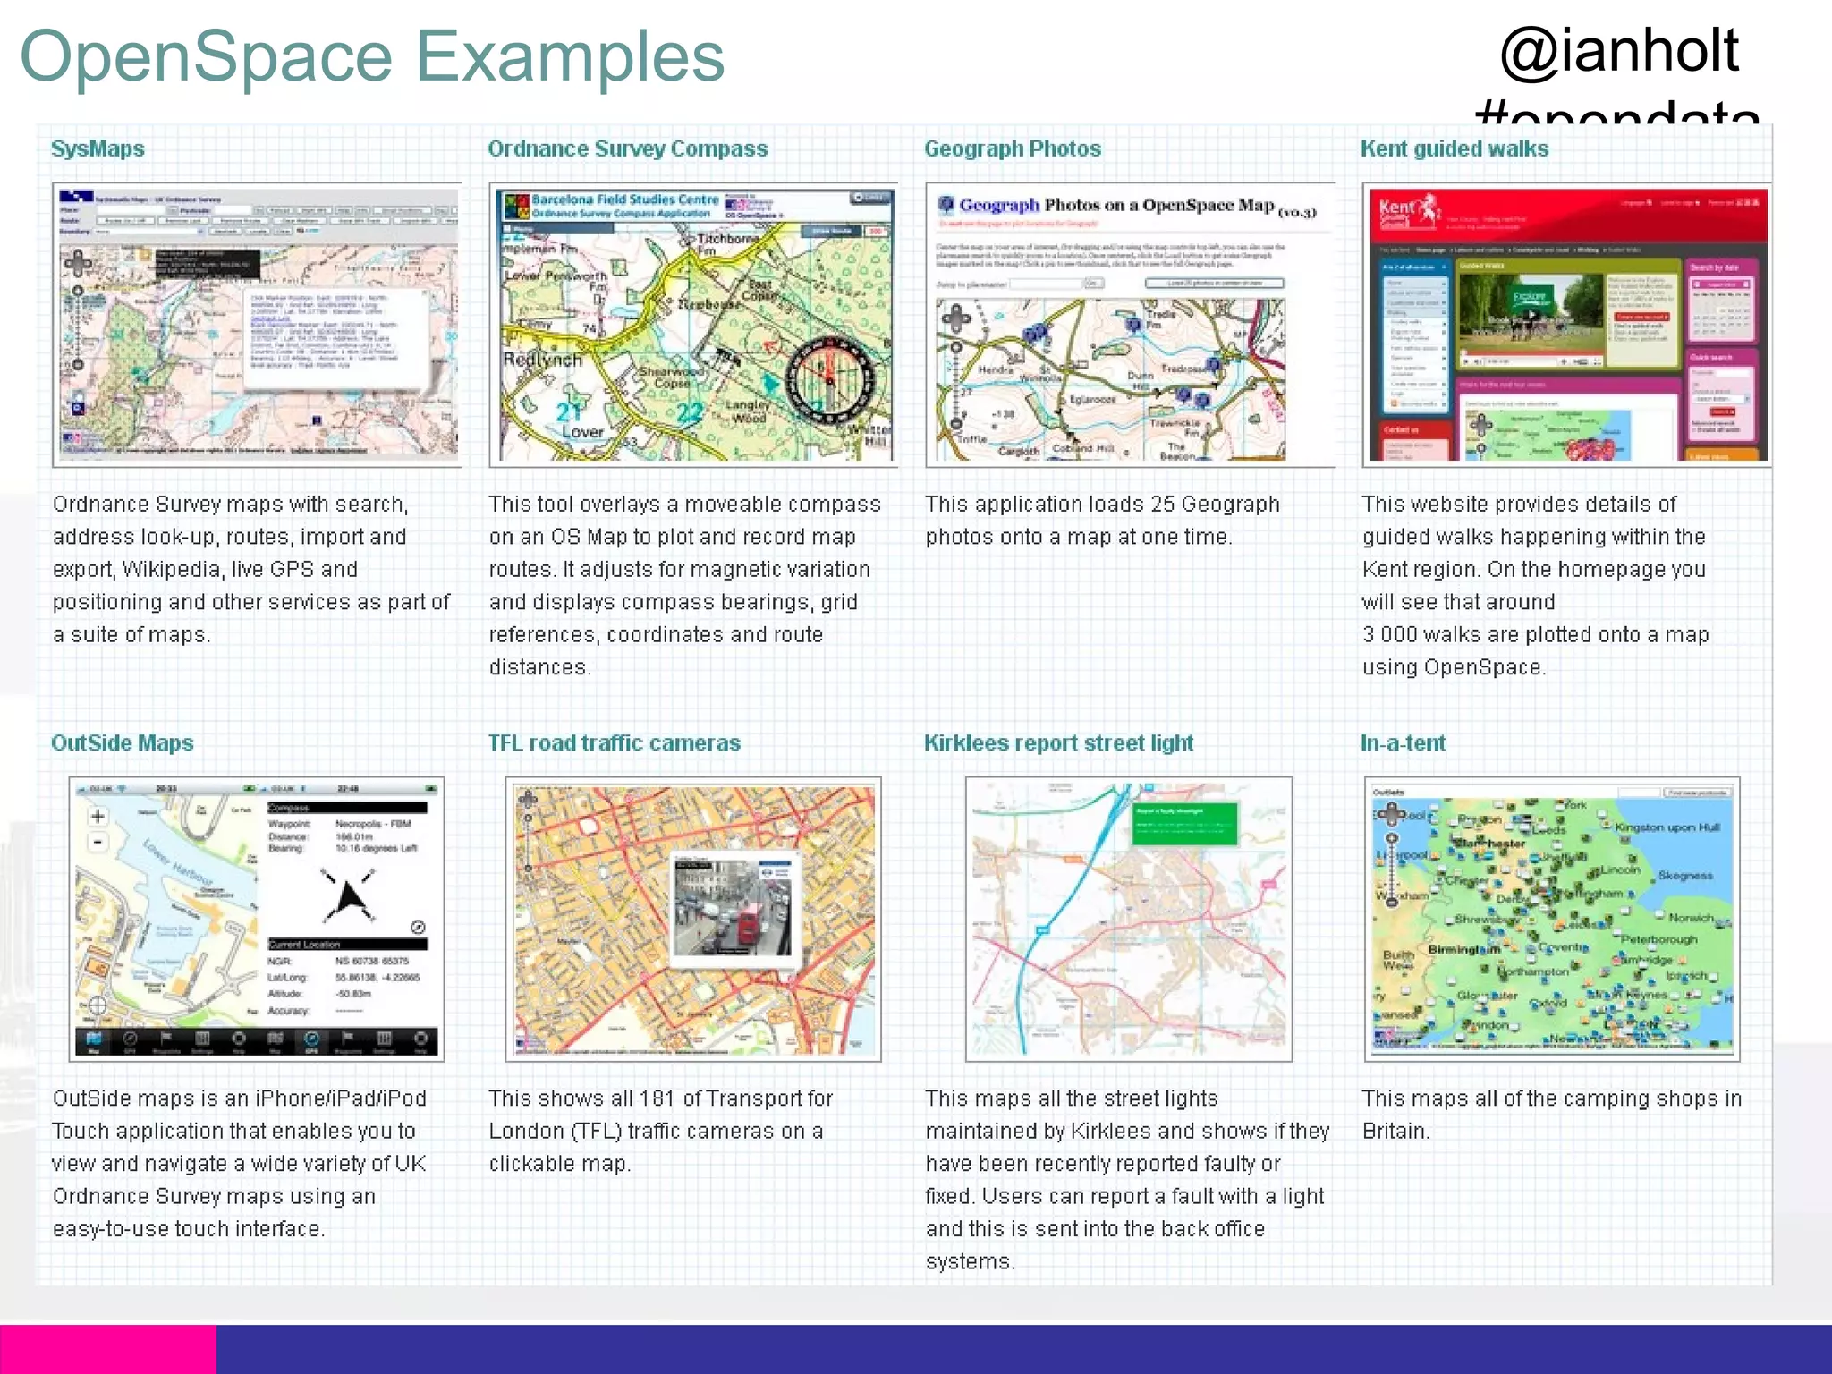Click the Kent County Council website thumbnail
The width and height of the screenshot is (1832, 1374).
(x=1566, y=325)
